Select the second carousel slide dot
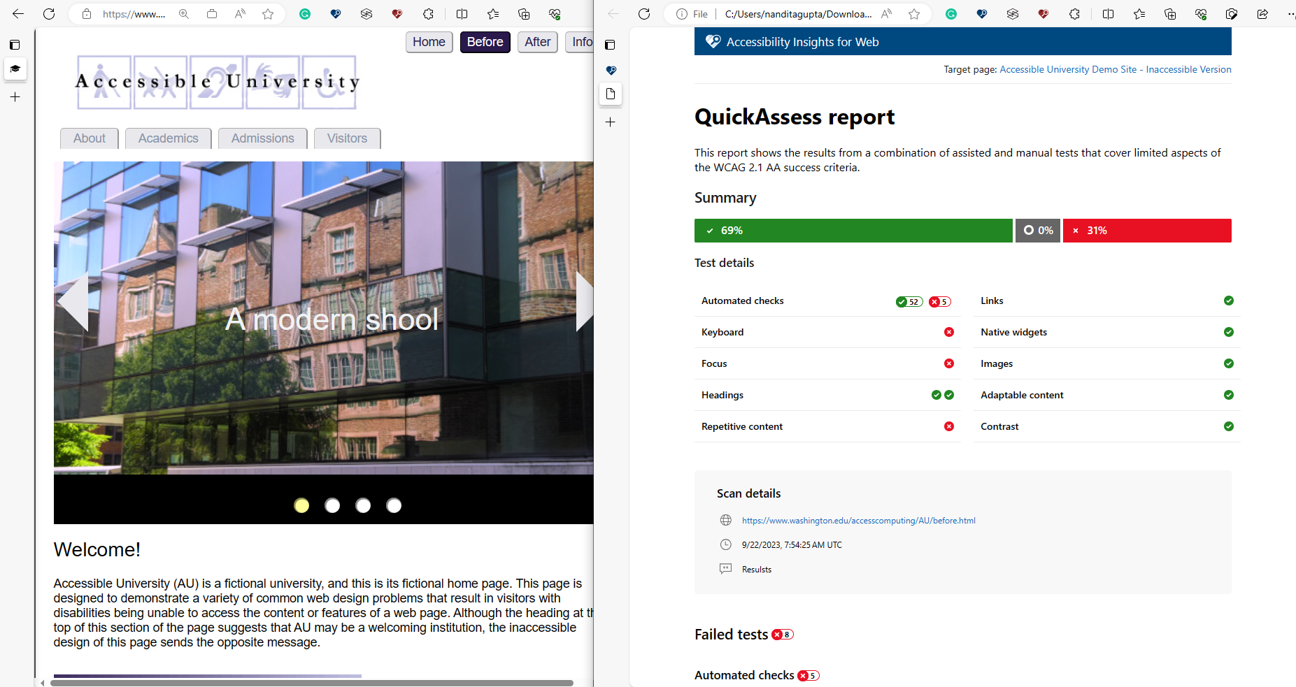Viewport: 1296px width, 687px height. pos(332,505)
